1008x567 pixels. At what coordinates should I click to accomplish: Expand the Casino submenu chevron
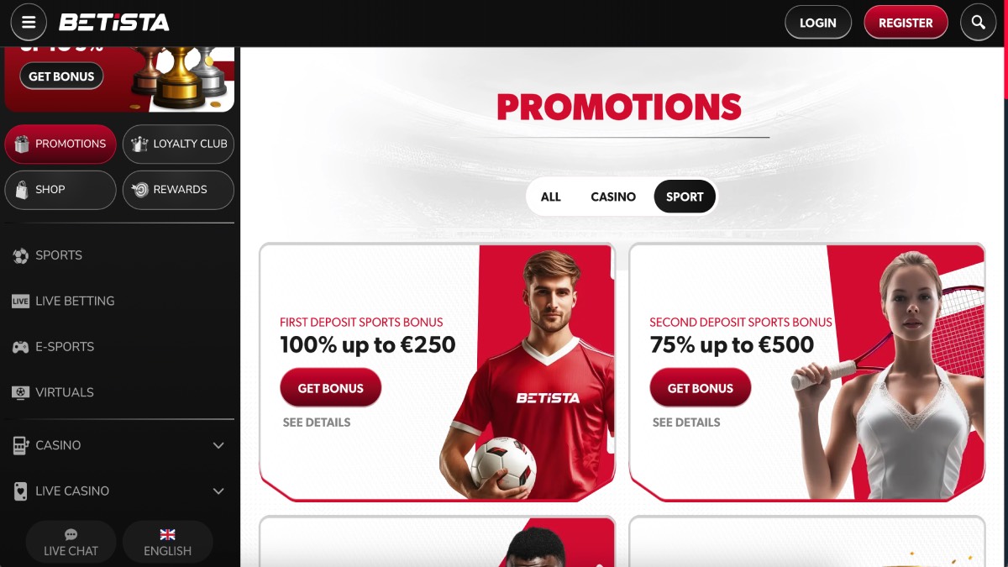click(x=218, y=445)
